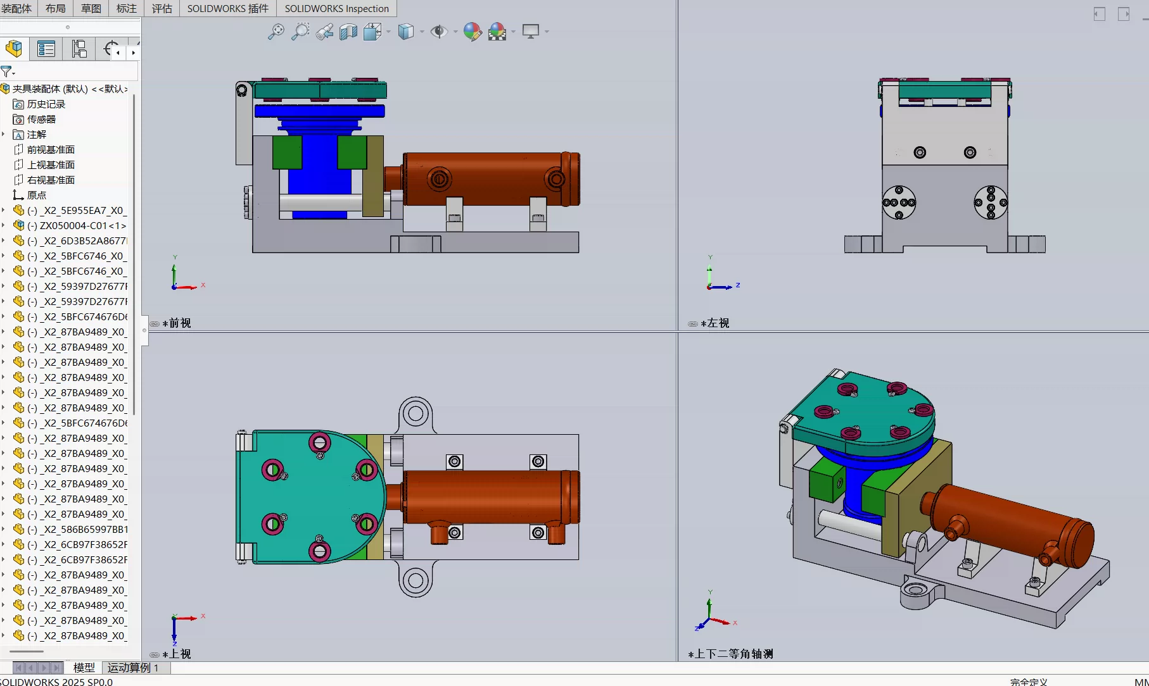Select the Zoom to Area tool
The height and width of the screenshot is (686, 1149).
coord(300,31)
